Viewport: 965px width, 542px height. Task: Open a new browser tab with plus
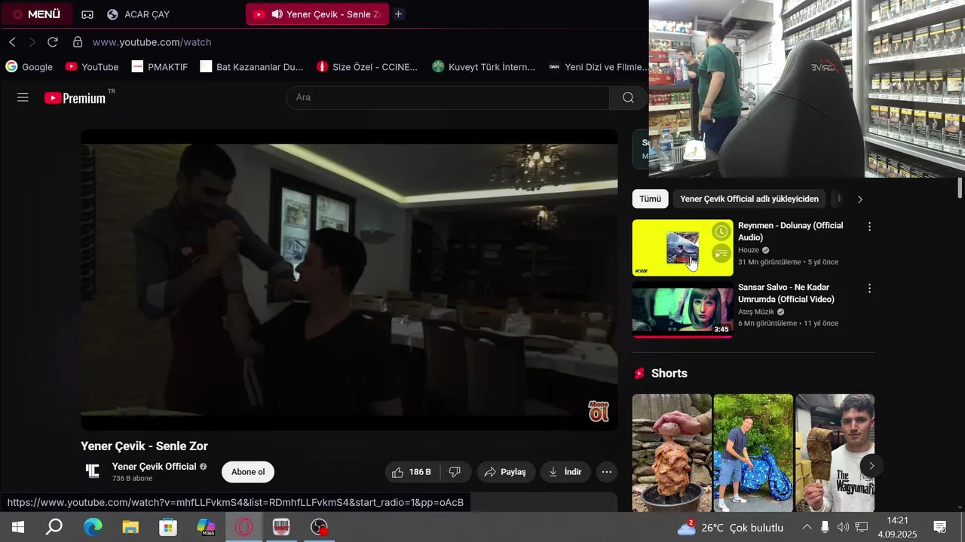point(398,14)
